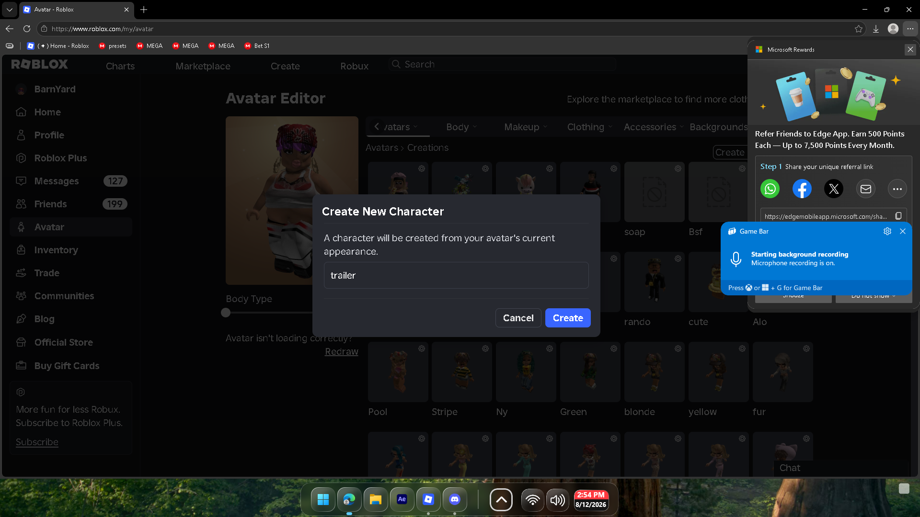Share referral link by email icon

pyautogui.click(x=866, y=189)
